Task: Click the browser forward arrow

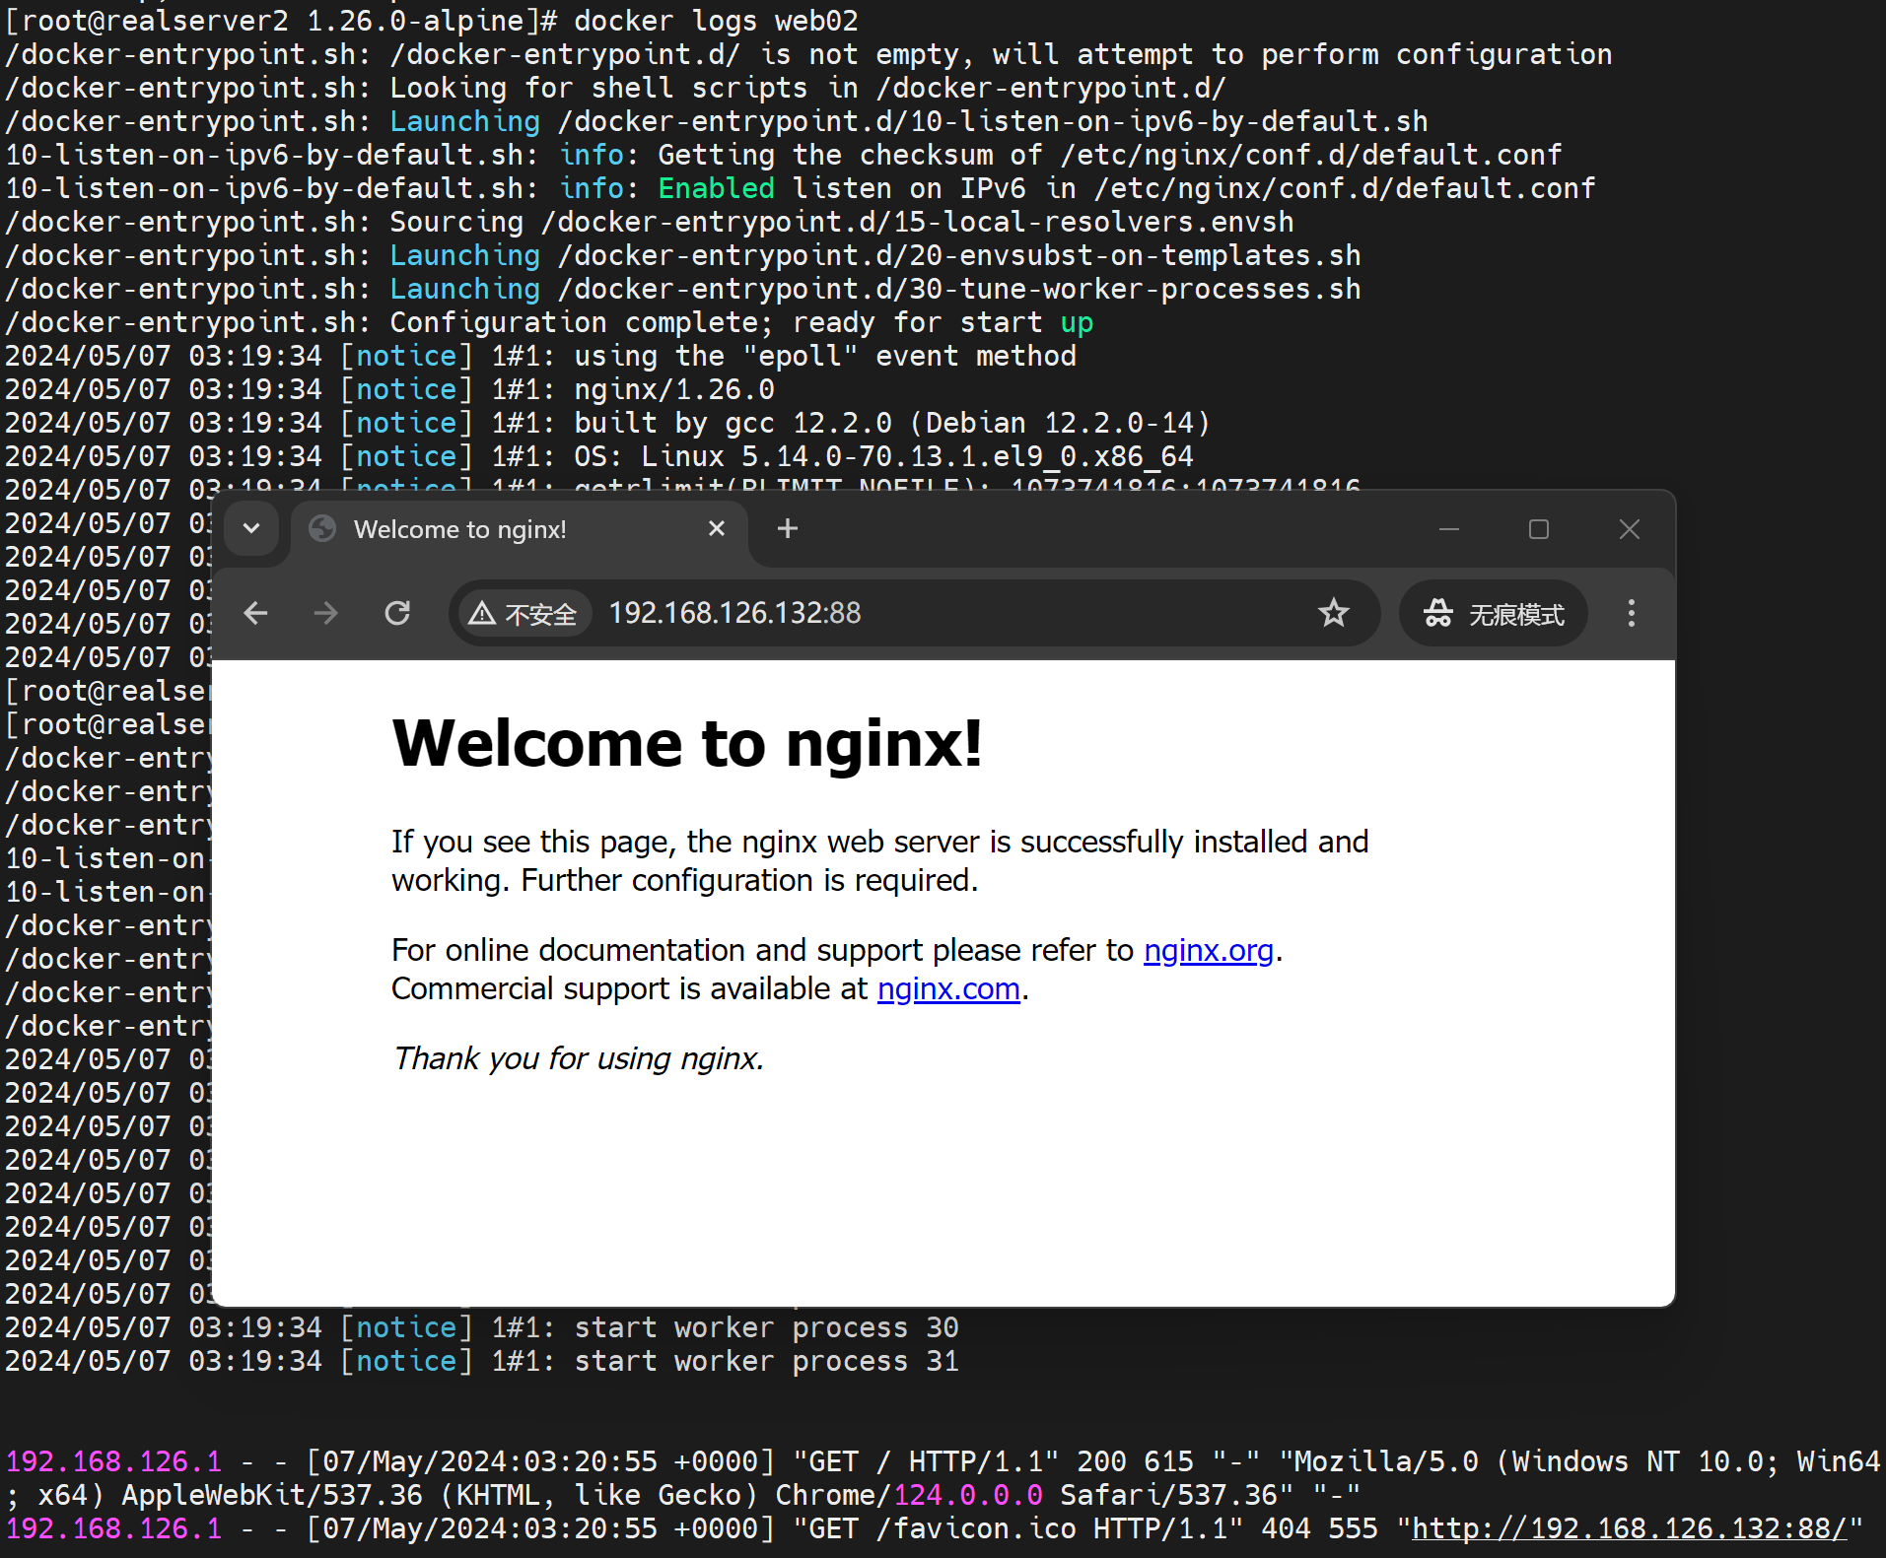Action: pos(325,614)
